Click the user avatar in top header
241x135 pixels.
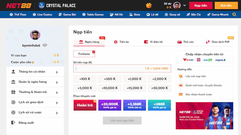(177, 5)
